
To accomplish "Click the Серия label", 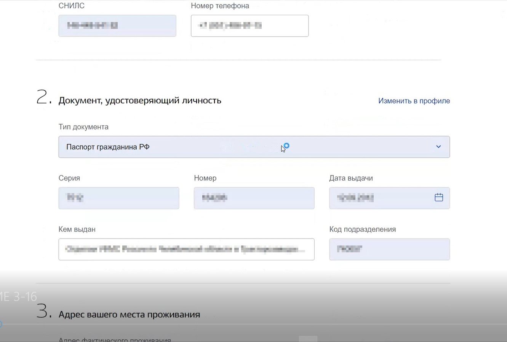I will [x=69, y=178].
